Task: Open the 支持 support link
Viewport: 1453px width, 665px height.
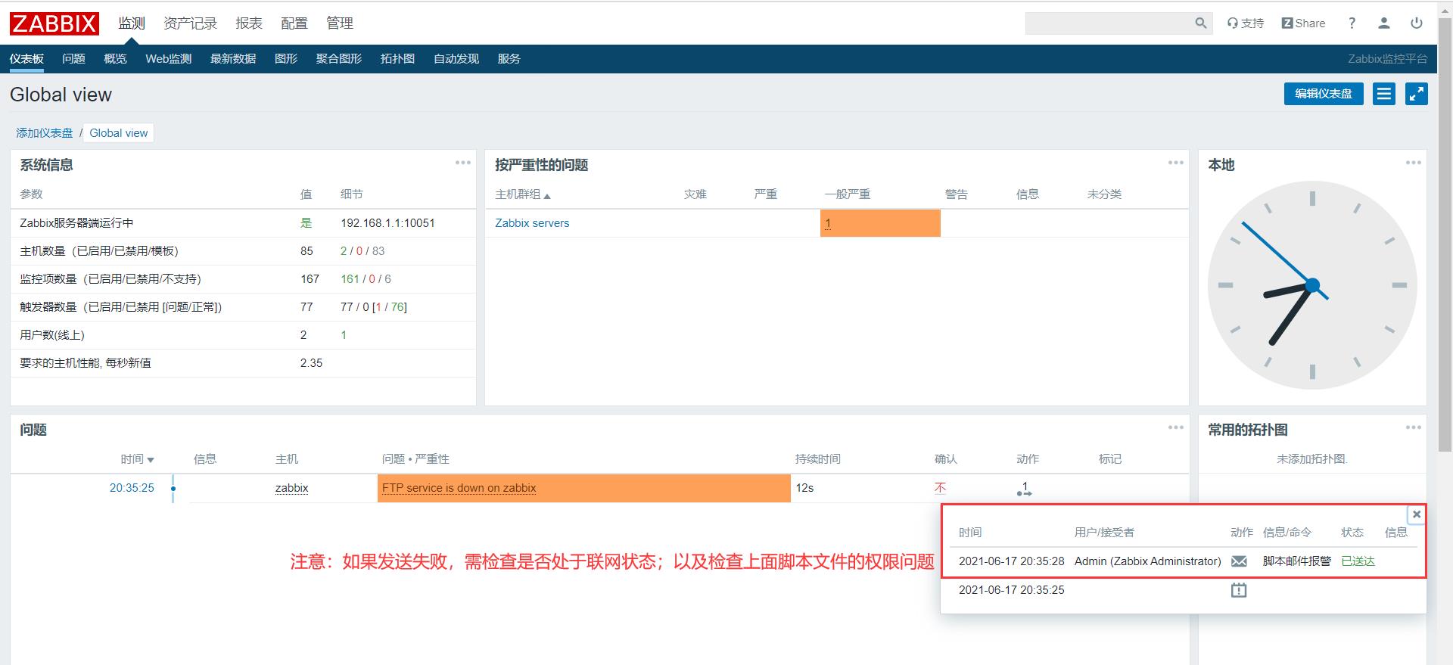Action: (x=1246, y=23)
